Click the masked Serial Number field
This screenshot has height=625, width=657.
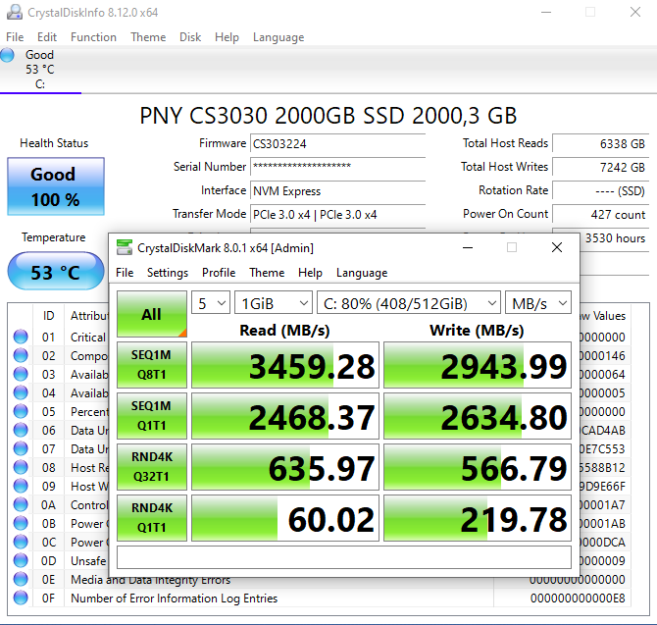pos(337,167)
